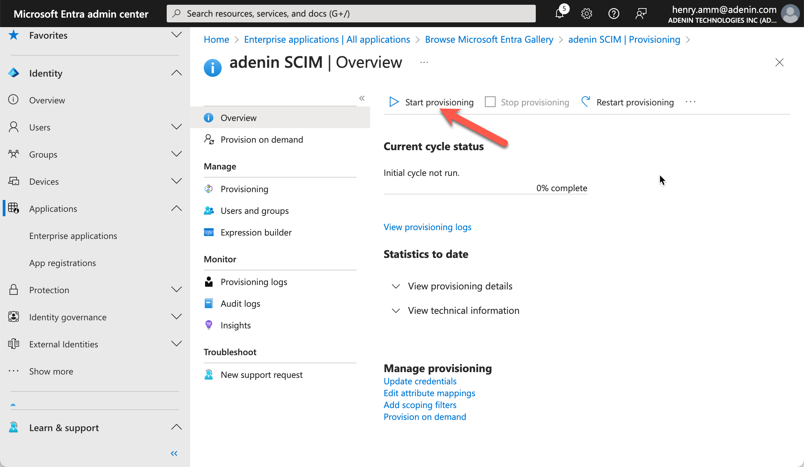The width and height of the screenshot is (804, 467).
Task: Click the Audit logs icon
Action: click(209, 303)
